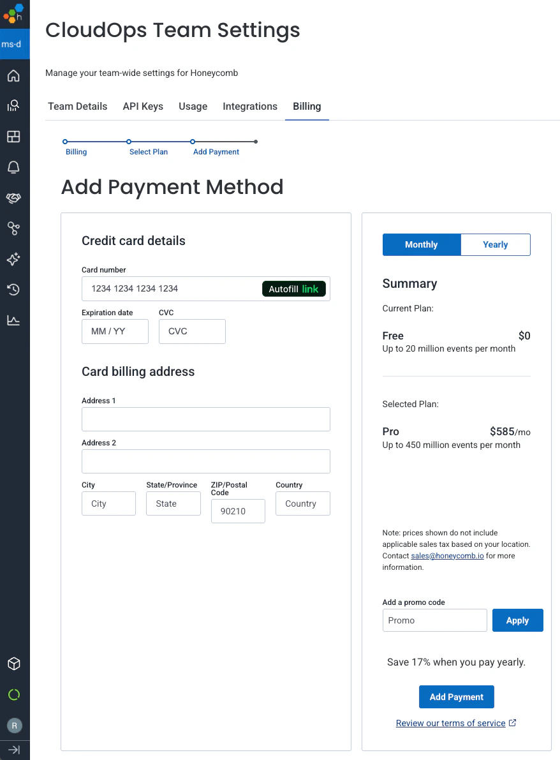Image resolution: width=560 pixels, height=760 pixels.
Task: Select the Monthly billing option
Action: pyautogui.click(x=421, y=244)
